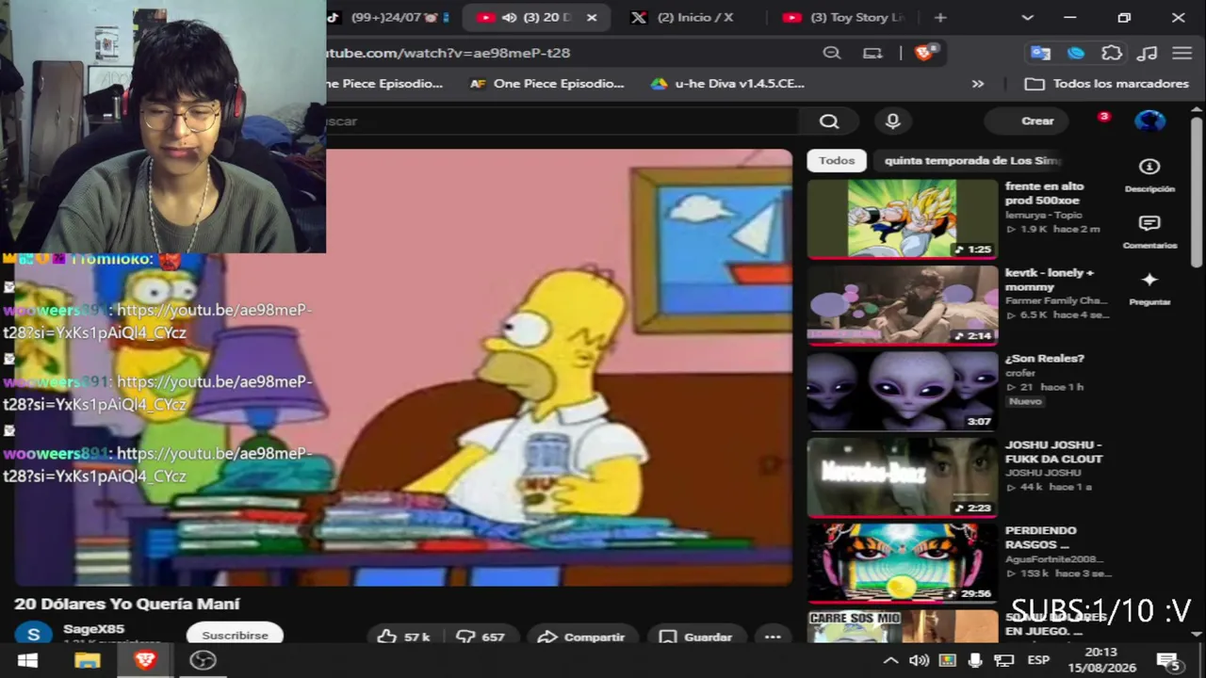Show hidden system tray icons chevron
The width and height of the screenshot is (1206, 678).
coord(890,660)
